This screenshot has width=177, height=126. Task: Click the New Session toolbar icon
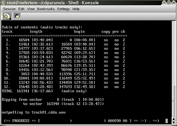(7, 16)
